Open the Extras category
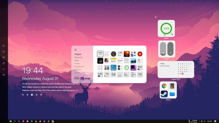The width and height of the screenshot is (219, 123). pyautogui.click(x=77, y=64)
